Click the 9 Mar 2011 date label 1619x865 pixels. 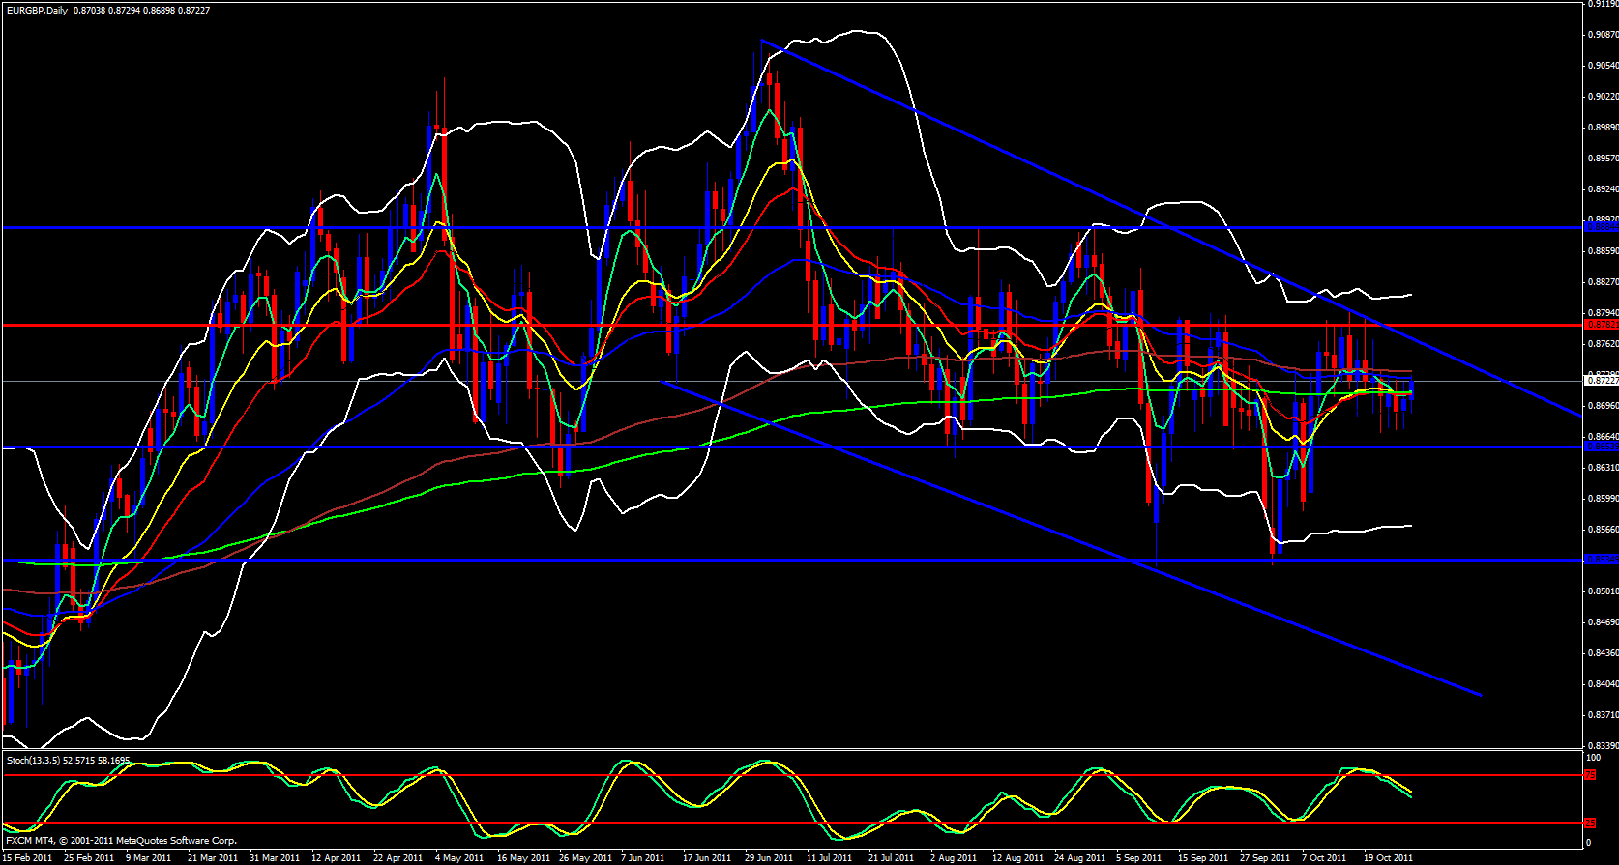click(149, 857)
